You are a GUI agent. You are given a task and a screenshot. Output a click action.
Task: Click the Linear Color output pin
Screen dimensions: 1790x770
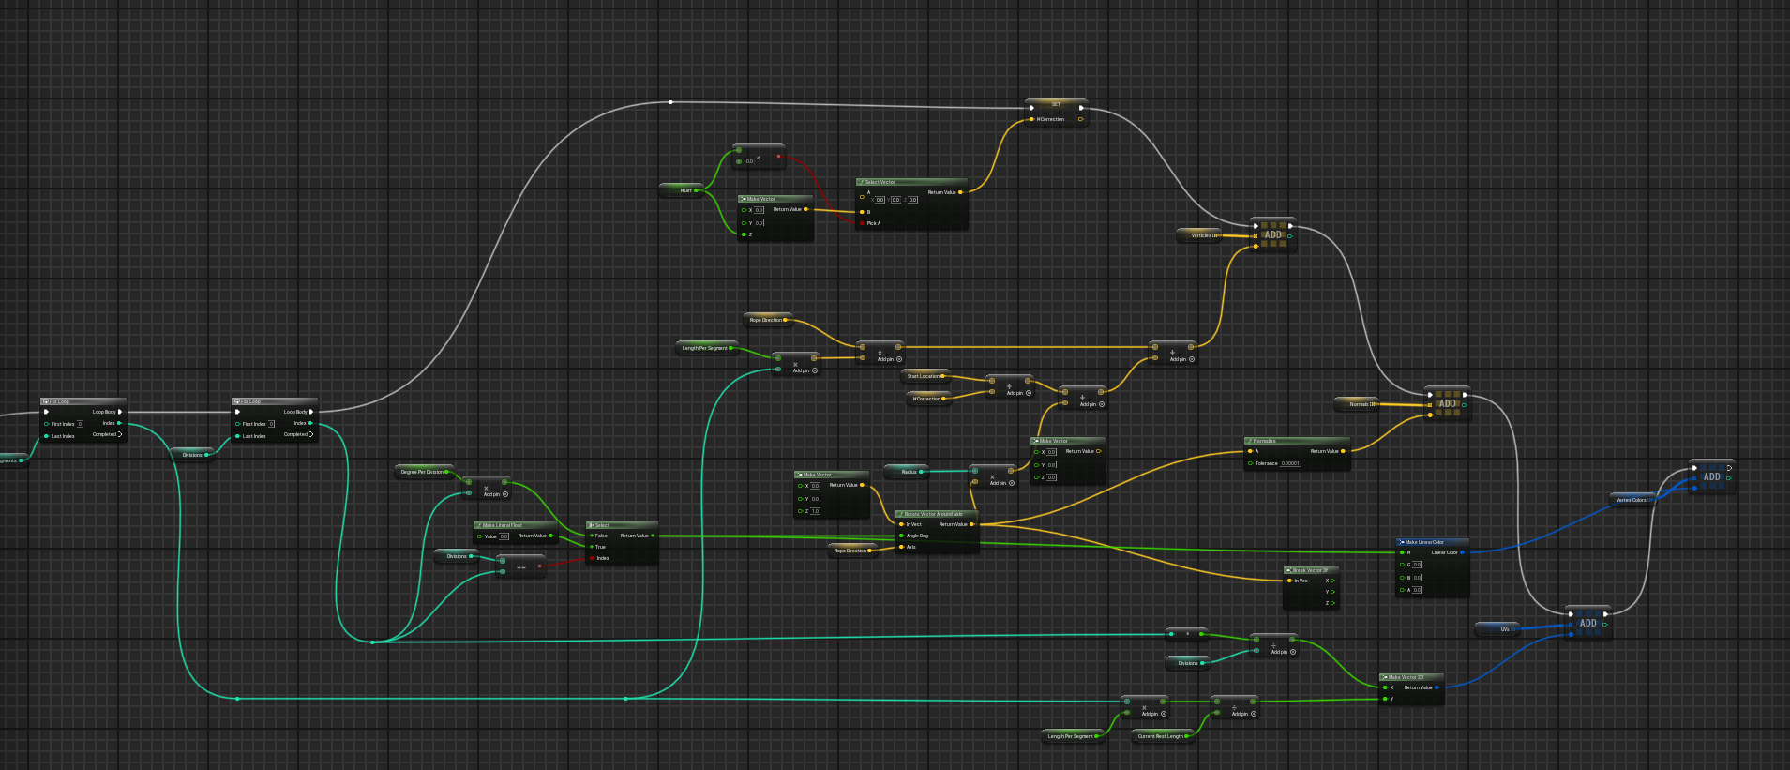point(1462,552)
